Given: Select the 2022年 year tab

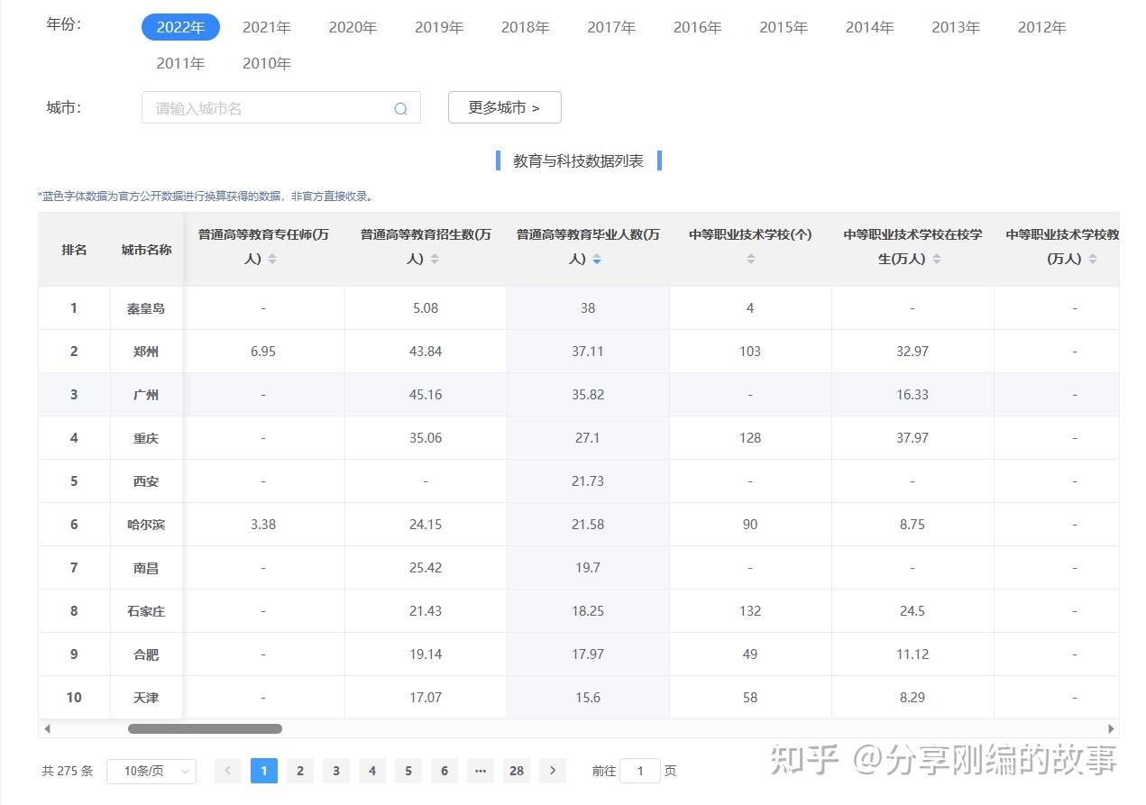Looking at the screenshot, I should coord(180,27).
